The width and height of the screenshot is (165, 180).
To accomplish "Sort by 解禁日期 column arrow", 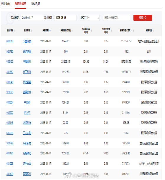I will pyautogui.click(x=50, y=31).
